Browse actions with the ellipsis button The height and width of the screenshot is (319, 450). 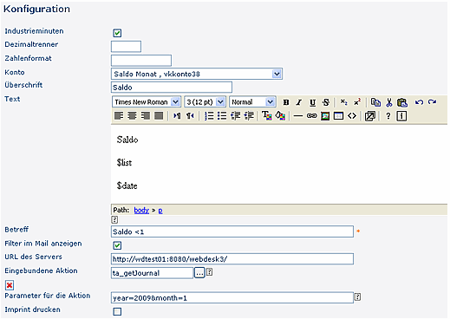[199, 272]
